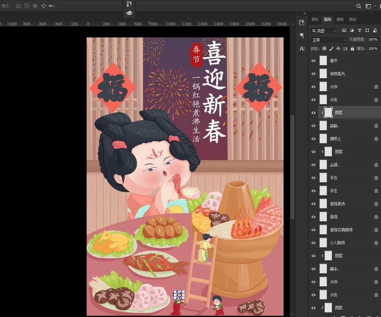Switch to the 通道 tab
This screenshot has width=381, height=317.
tap(340, 19)
